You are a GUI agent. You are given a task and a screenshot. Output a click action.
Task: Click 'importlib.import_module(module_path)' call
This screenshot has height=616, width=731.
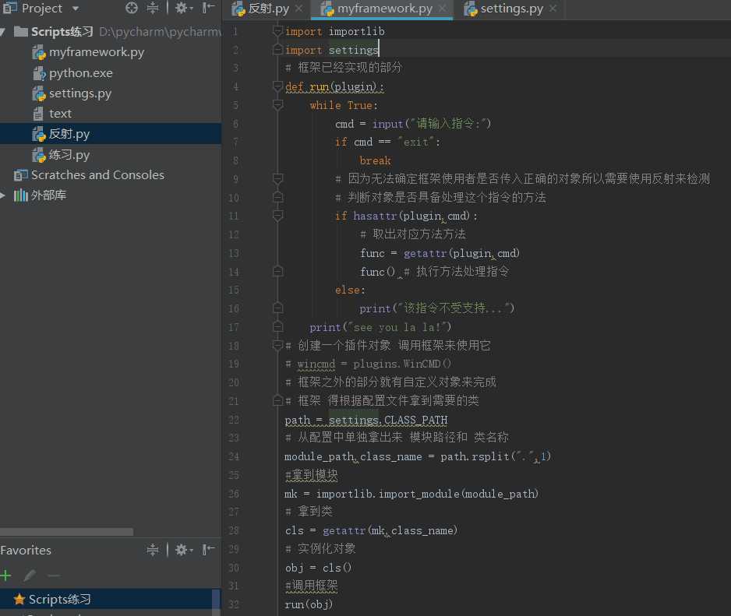[427, 494]
